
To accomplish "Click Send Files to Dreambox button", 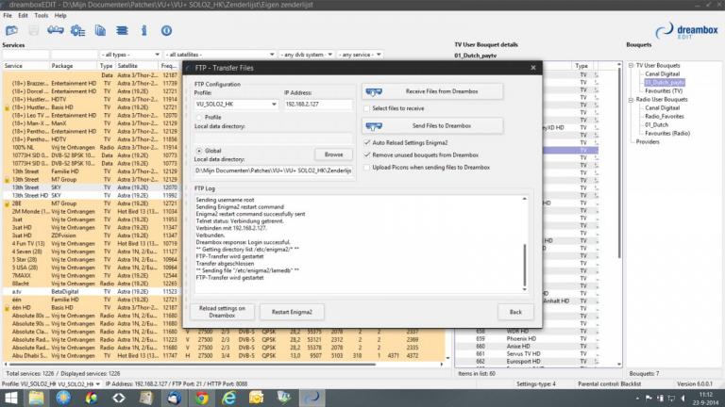I will pyautogui.click(x=444, y=124).
